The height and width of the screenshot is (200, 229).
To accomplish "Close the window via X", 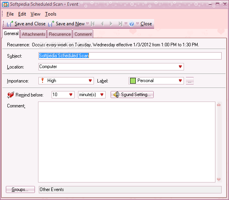I will (225, 4).
